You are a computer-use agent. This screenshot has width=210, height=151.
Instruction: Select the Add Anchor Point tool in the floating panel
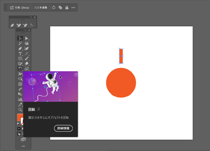19,25
